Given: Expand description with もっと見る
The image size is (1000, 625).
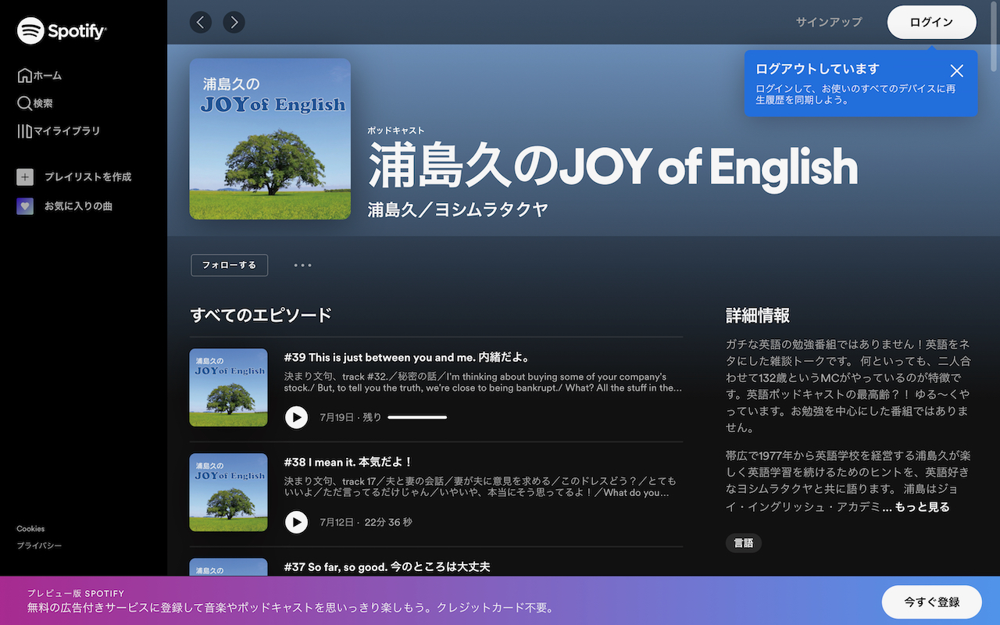Looking at the screenshot, I should click(x=922, y=507).
